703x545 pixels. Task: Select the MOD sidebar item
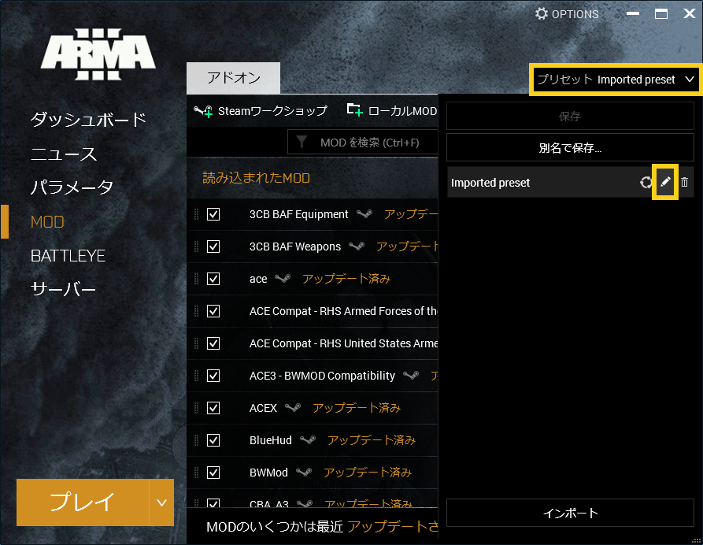47,221
